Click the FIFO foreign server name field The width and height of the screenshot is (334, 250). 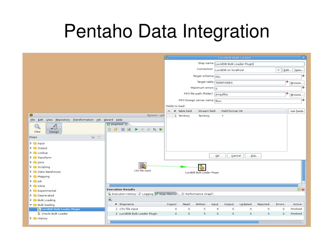tap(258, 101)
